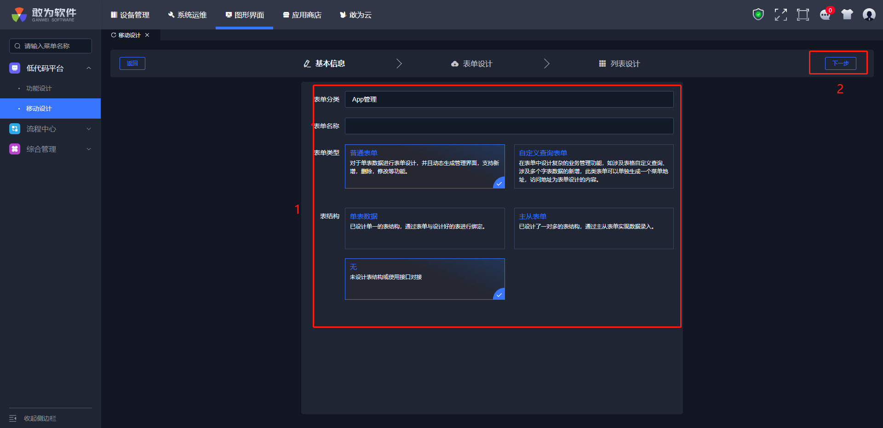Viewport: 883px width, 428px height.
Task: Open the user avatar menu
Action: pyautogui.click(x=869, y=15)
